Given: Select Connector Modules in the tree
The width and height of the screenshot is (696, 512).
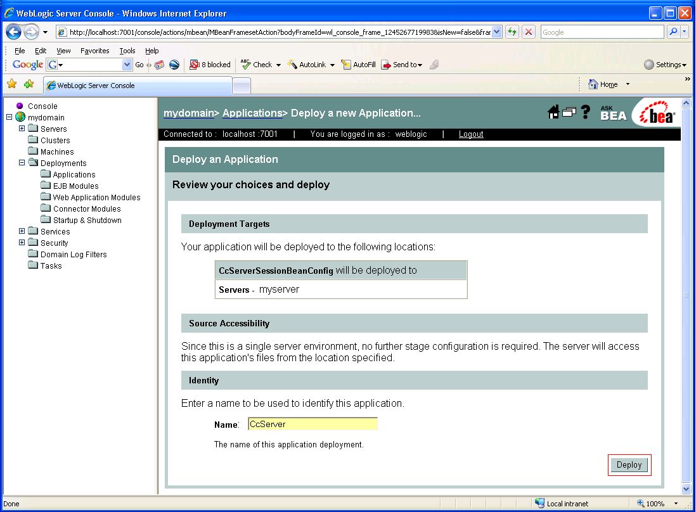Looking at the screenshot, I should [x=87, y=208].
